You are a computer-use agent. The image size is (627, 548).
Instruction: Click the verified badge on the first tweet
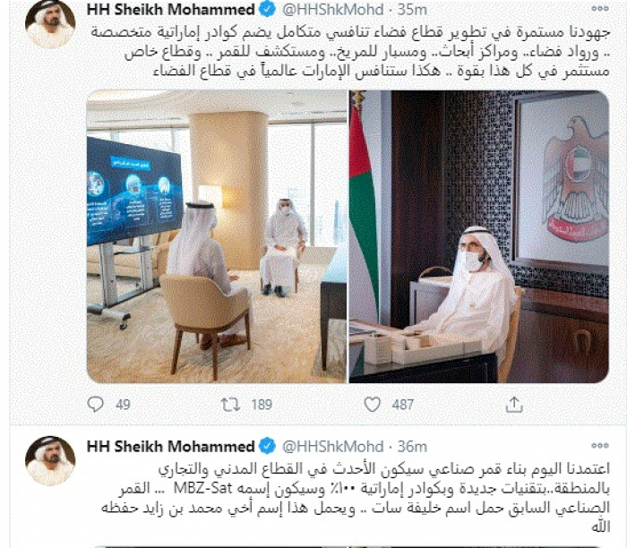click(268, 9)
